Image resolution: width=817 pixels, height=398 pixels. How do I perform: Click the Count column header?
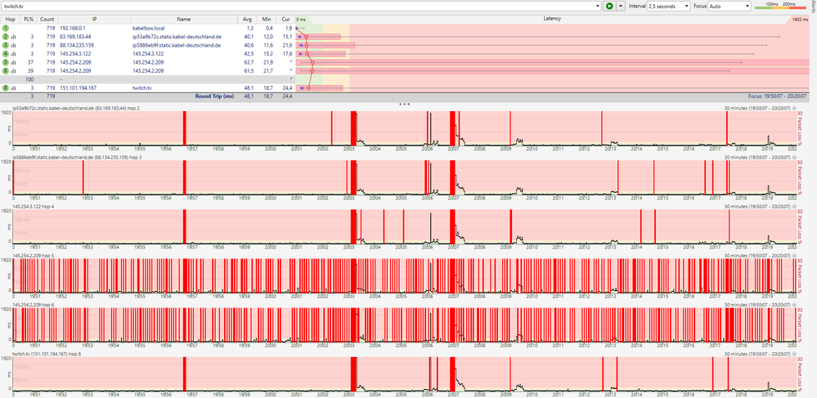pos(47,19)
